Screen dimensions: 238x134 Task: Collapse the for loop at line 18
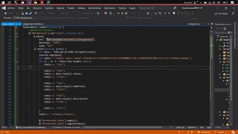[17, 61]
